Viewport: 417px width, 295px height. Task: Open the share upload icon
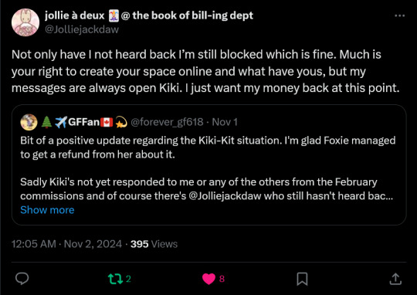pyautogui.click(x=395, y=279)
